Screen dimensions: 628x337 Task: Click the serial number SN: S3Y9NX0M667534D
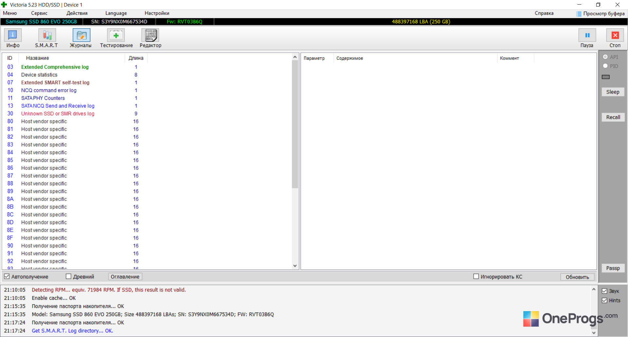coord(119,22)
